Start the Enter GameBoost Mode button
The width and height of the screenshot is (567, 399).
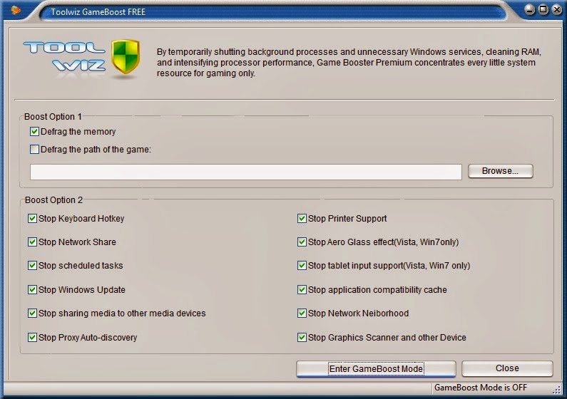tap(376, 368)
